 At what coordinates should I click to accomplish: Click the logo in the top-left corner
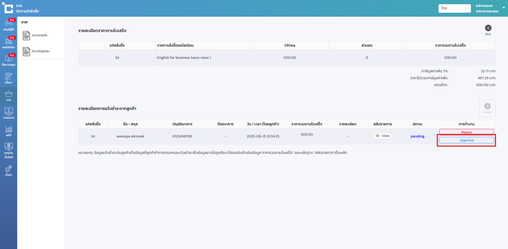[x=8, y=8]
